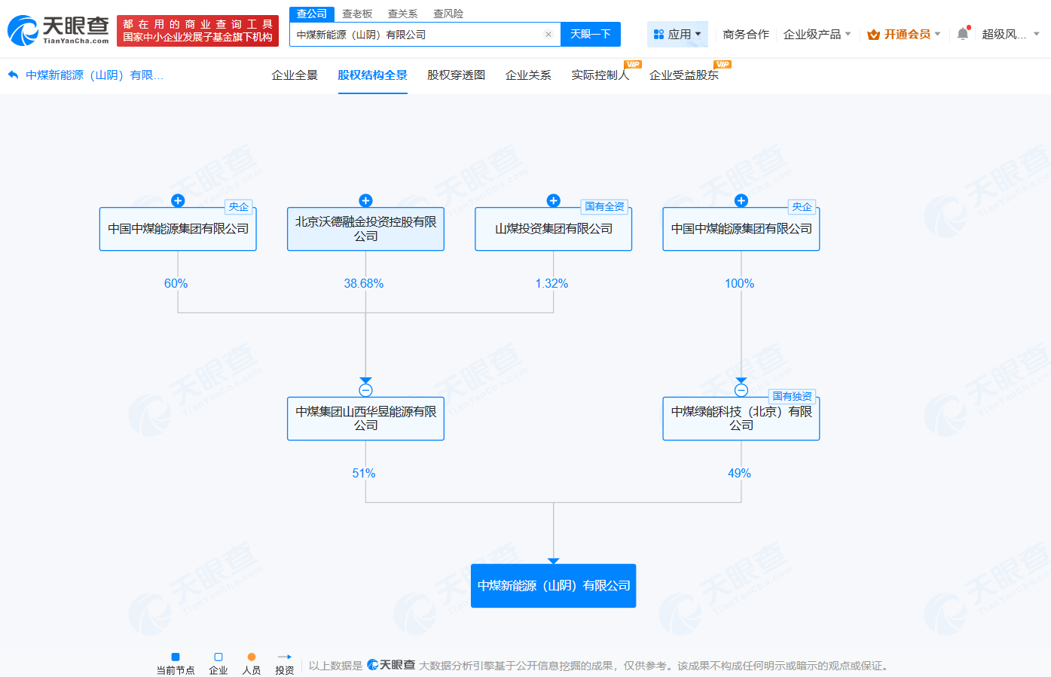Click the 应用 grid icon

[x=658, y=34]
